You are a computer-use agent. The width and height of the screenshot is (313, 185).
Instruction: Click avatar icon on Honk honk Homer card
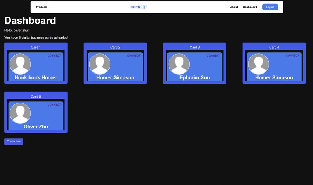pos(20,64)
